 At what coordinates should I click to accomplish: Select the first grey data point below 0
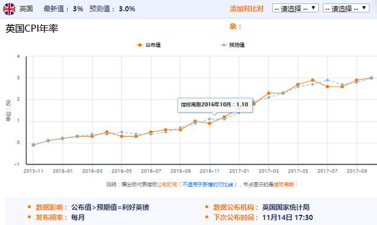[x=33, y=145]
